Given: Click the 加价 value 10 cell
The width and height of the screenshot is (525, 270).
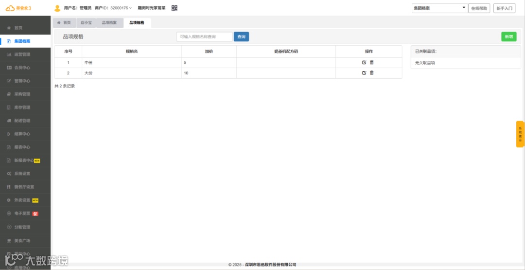Looking at the screenshot, I should pyautogui.click(x=209, y=73).
